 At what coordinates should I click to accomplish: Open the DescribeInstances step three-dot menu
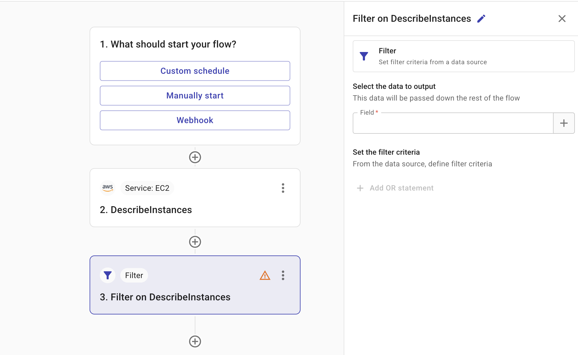click(283, 188)
